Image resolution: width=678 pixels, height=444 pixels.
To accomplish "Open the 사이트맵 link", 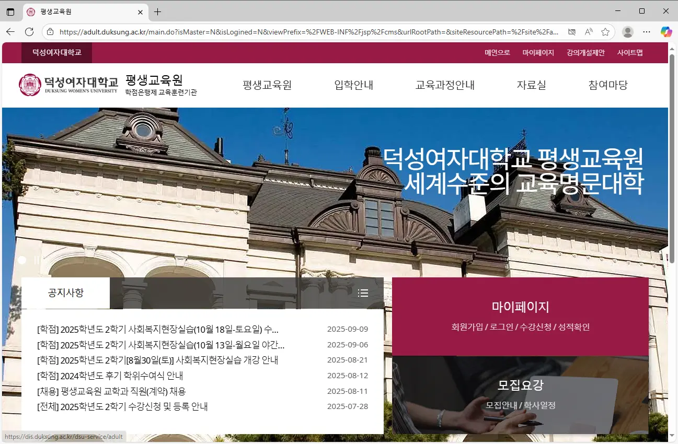I will [630, 53].
